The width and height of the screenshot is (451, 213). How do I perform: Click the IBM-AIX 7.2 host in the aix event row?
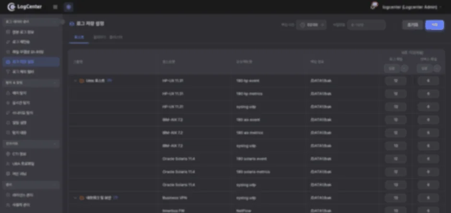click(x=173, y=120)
